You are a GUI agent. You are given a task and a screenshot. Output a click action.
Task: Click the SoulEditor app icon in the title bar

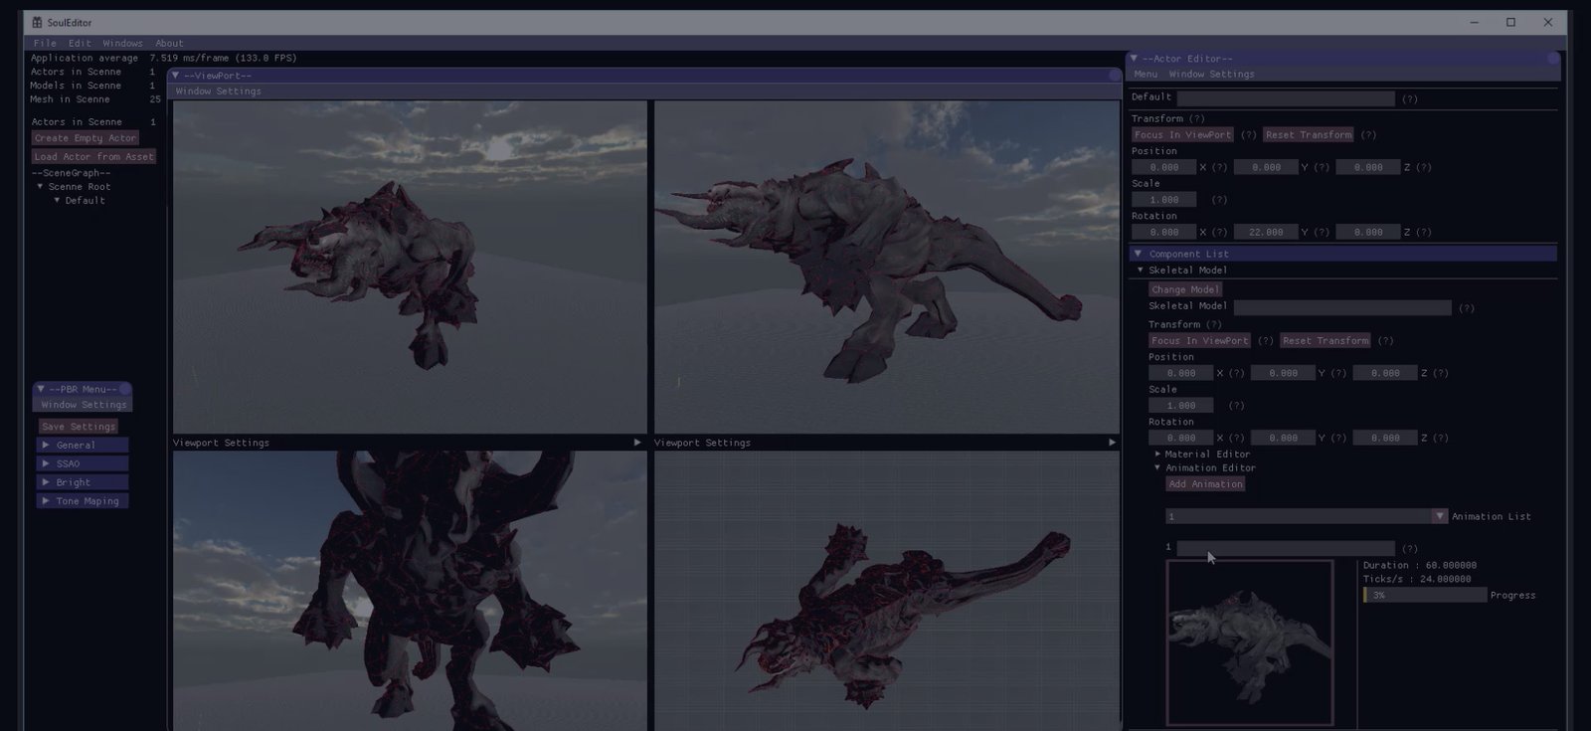[x=37, y=22]
